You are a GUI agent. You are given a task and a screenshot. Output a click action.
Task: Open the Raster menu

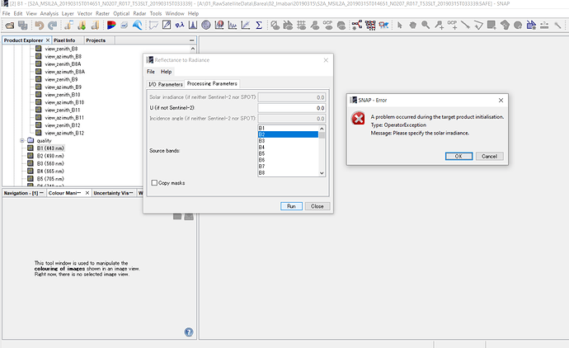[x=102, y=13]
